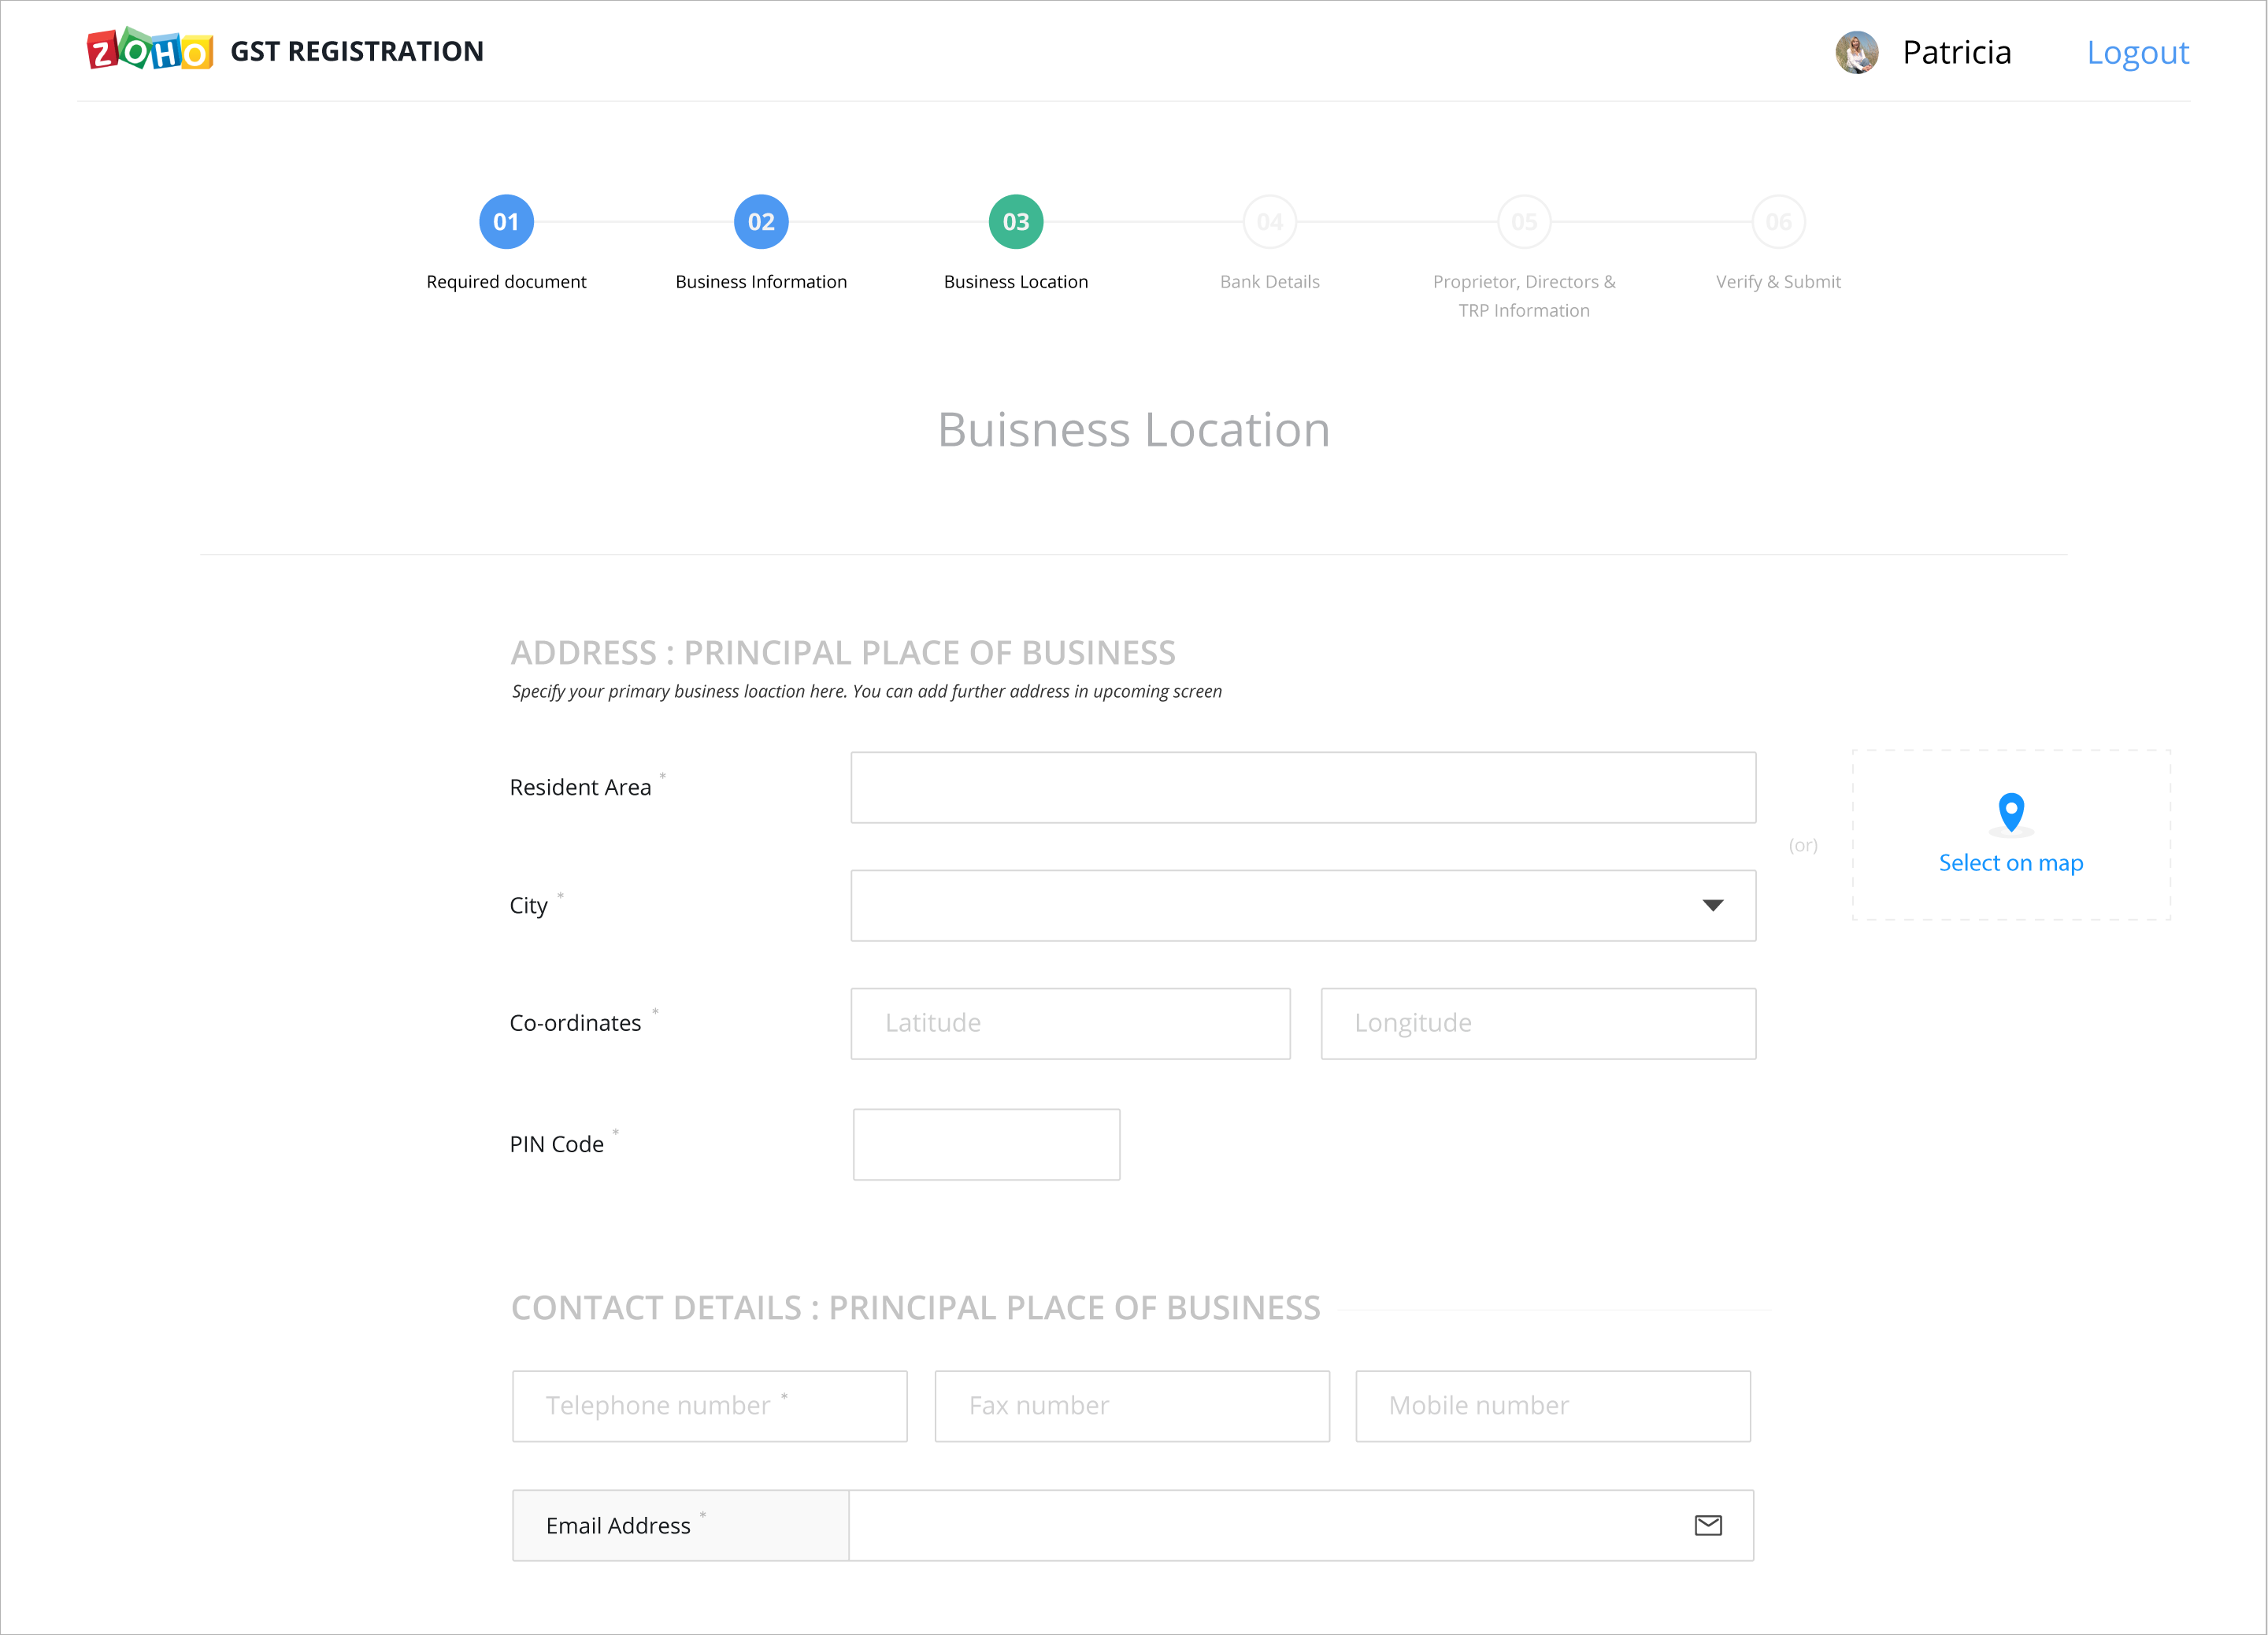Focus the PIN Code field

click(986, 1144)
